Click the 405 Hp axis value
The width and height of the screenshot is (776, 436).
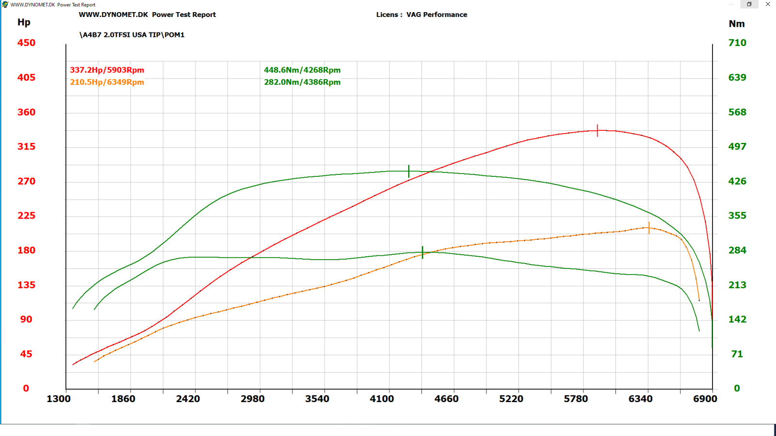coord(26,78)
